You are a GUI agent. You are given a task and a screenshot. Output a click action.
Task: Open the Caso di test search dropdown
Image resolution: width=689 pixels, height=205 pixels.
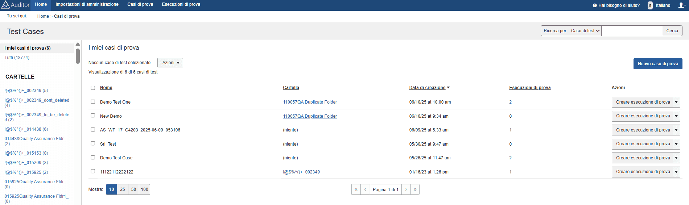pos(585,31)
